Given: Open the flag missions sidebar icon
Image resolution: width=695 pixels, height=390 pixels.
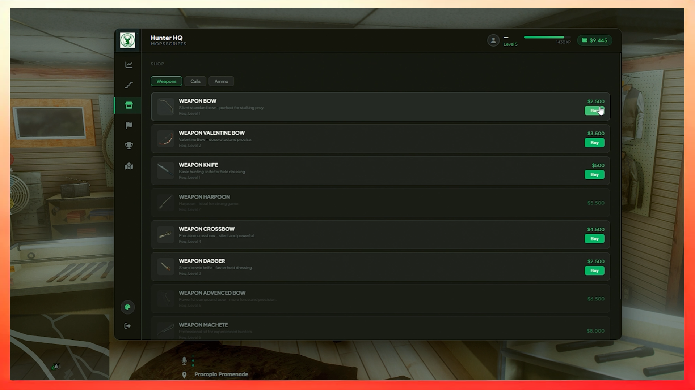Looking at the screenshot, I should pyautogui.click(x=129, y=125).
